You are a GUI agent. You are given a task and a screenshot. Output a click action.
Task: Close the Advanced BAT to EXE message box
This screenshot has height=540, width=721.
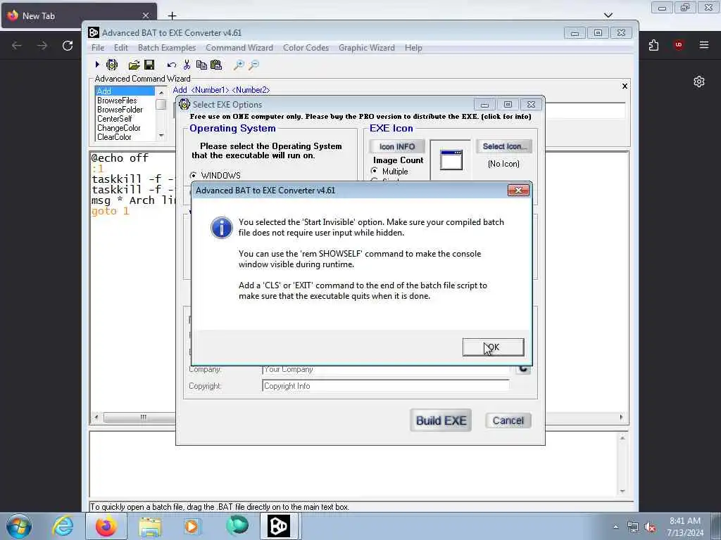pyautogui.click(x=518, y=190)
